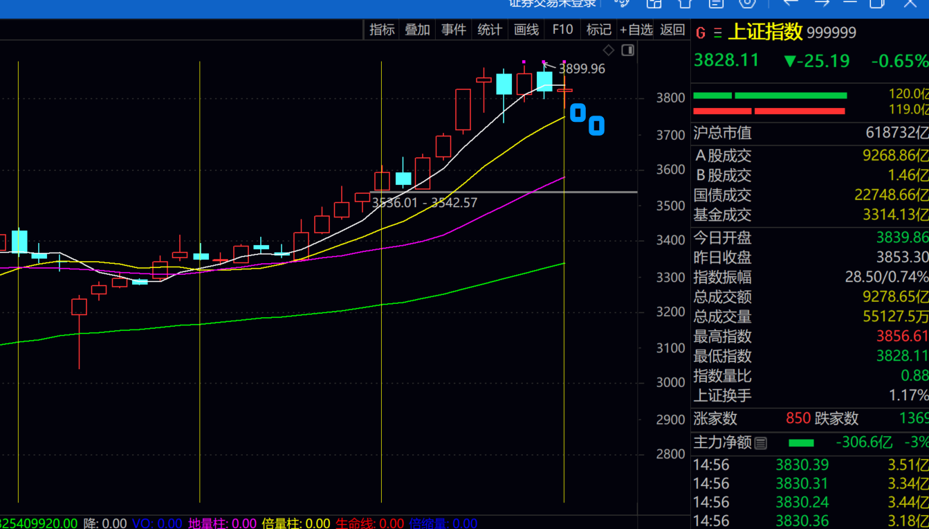Click the red G icon beside 上证指数
The image size is (929, 529).
pos(701,33)
